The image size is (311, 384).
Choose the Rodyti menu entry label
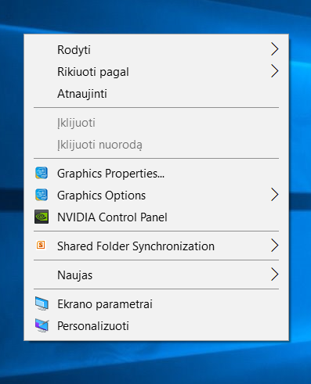74,50
